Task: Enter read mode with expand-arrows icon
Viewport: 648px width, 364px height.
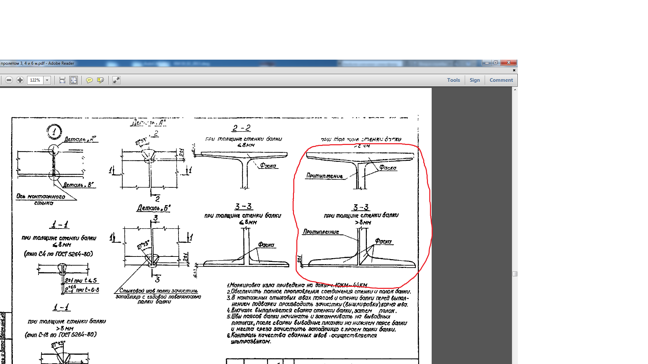Action: tap(116, 80)
